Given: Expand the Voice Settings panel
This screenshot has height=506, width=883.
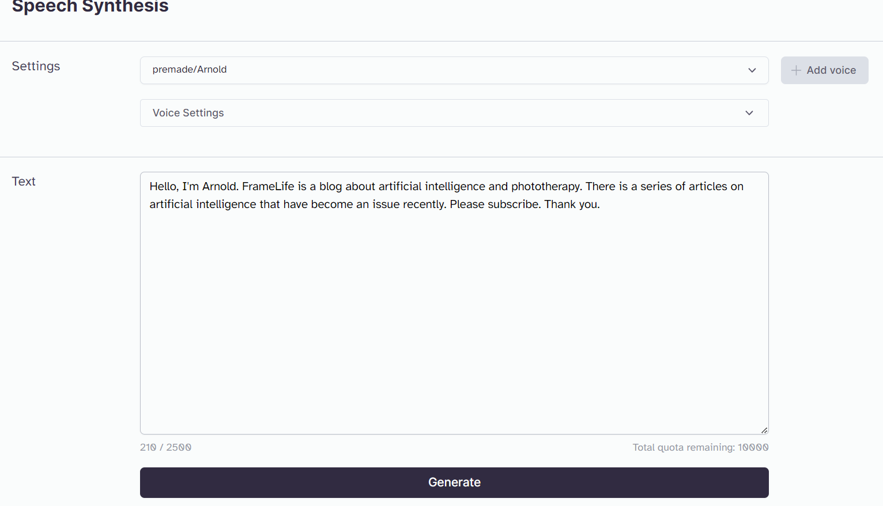Looking at the screenshot, I should (454, 113).
